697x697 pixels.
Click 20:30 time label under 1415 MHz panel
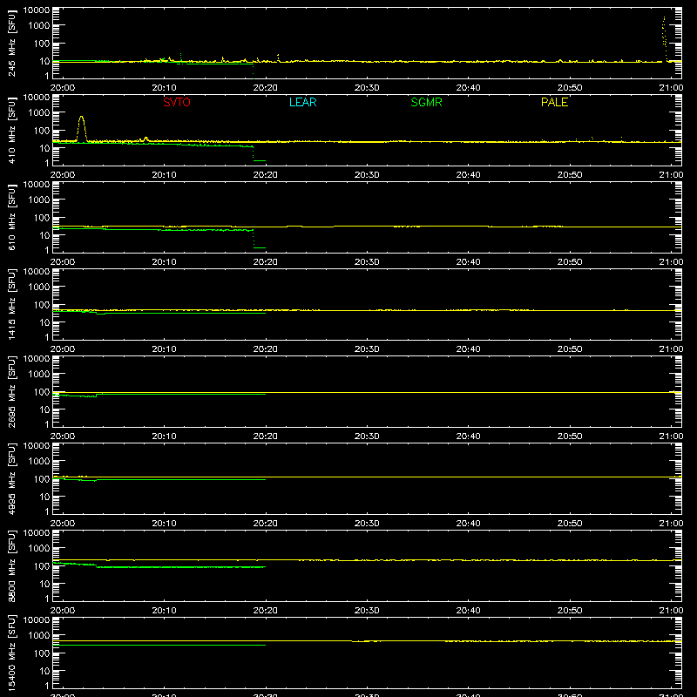pos(367,349)
